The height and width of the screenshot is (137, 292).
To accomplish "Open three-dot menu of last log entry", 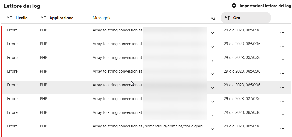I will click(282, 128).
